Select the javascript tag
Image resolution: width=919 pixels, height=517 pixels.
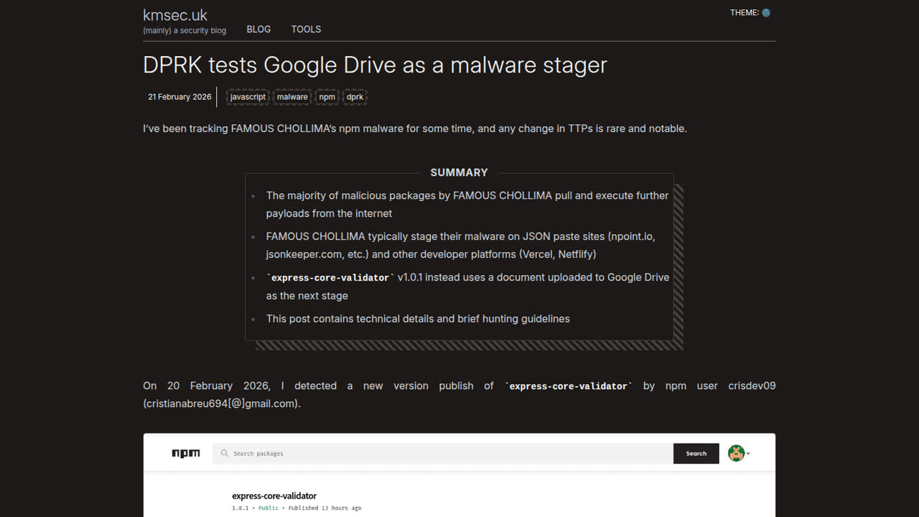pos(248,97)
